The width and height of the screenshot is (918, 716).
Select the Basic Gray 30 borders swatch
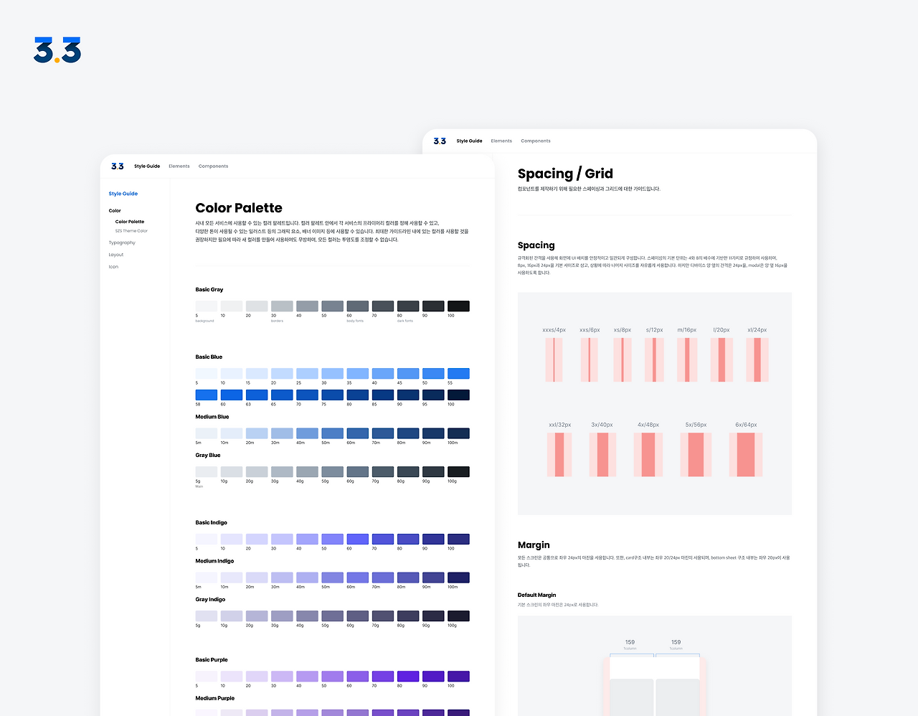point(282,306)
